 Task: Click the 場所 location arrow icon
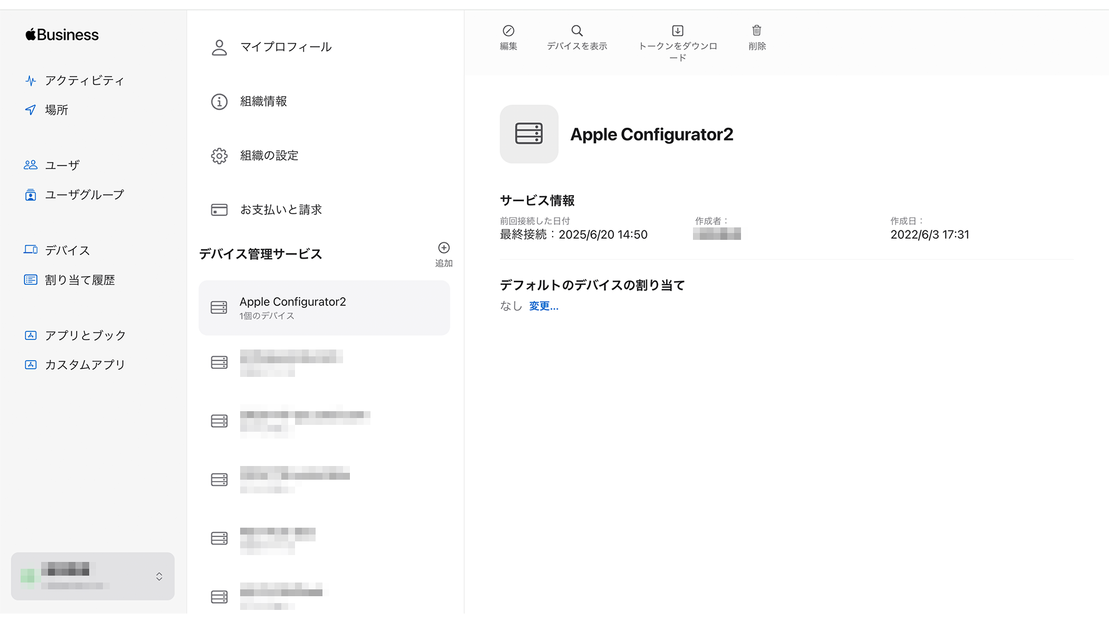tap(31, 110)
